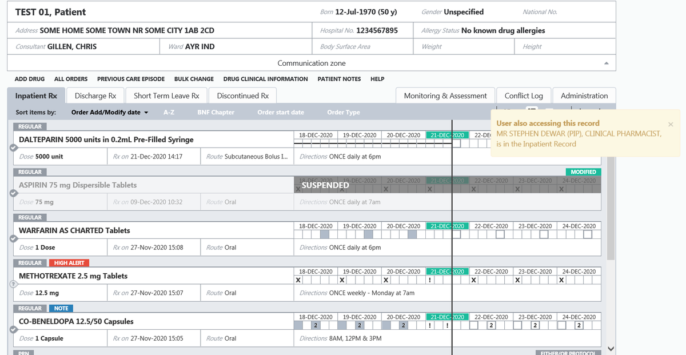Click Co-Beneldopa's 22-Dec cell marked 2
The height and width of the screenshot is (355, 686).
point(491,325)
